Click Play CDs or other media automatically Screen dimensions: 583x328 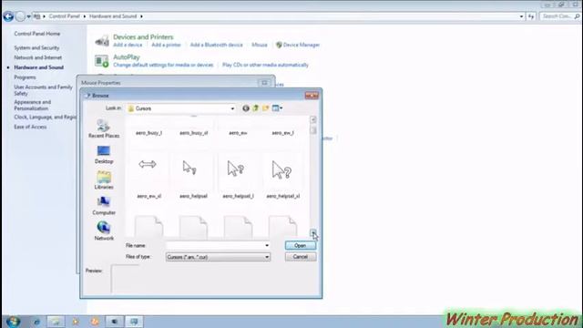click(x=265, y=65)
